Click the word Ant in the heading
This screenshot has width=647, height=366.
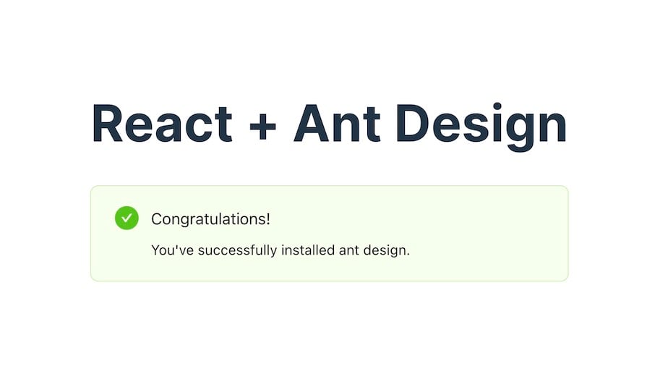(x=336, y=124)
